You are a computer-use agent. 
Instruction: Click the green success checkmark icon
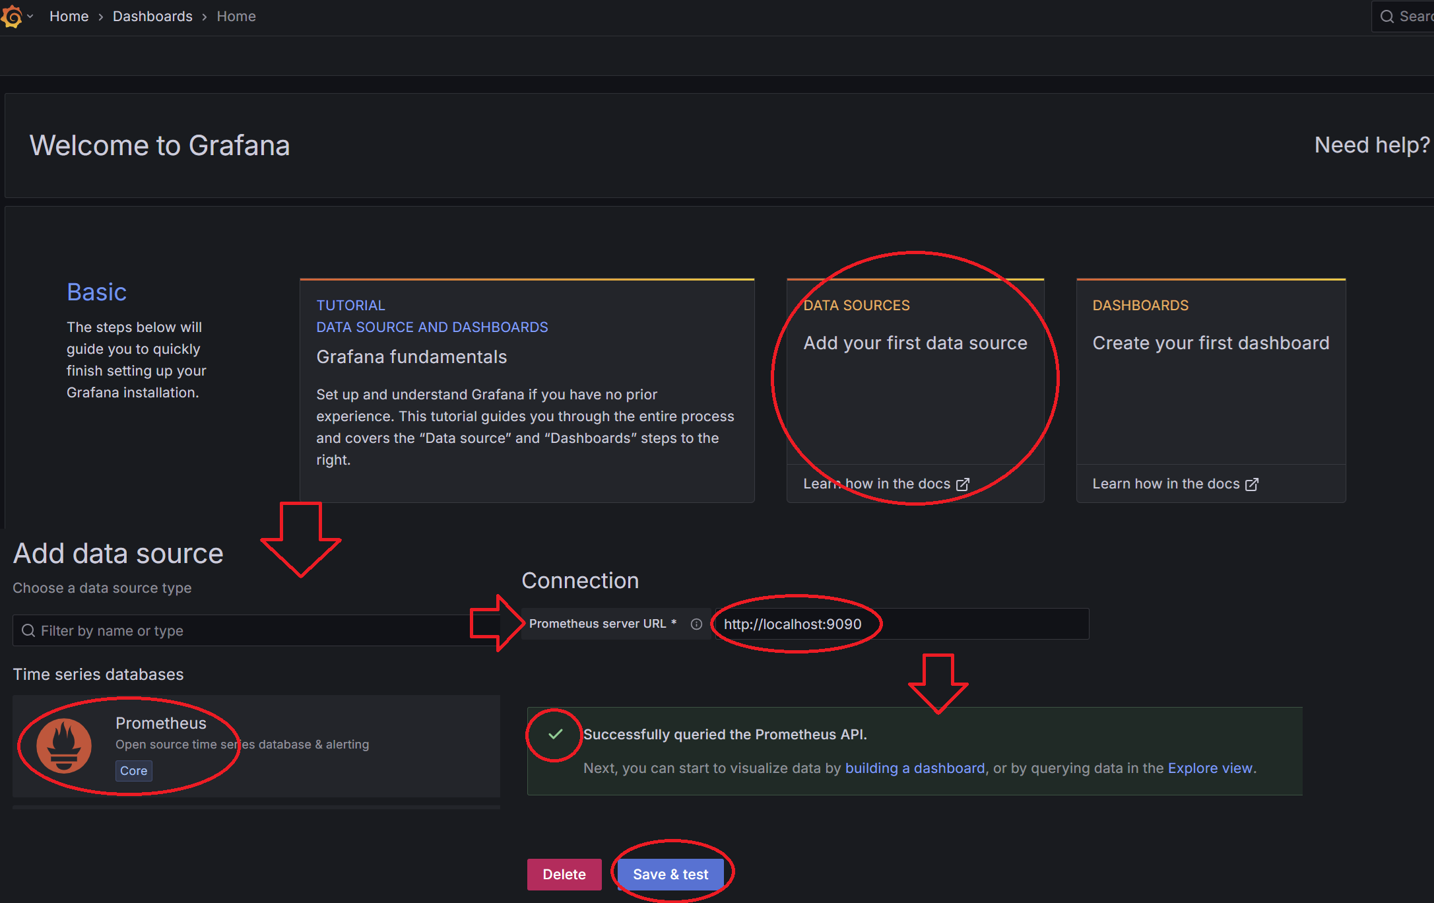pyautogui.click(x=556, y=734)
